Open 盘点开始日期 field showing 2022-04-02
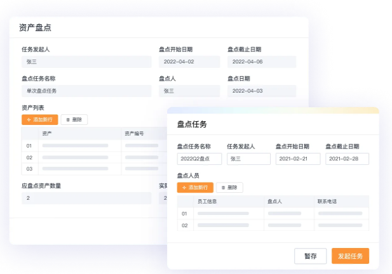This screenshot has height=274, width=392. [189, 62]
